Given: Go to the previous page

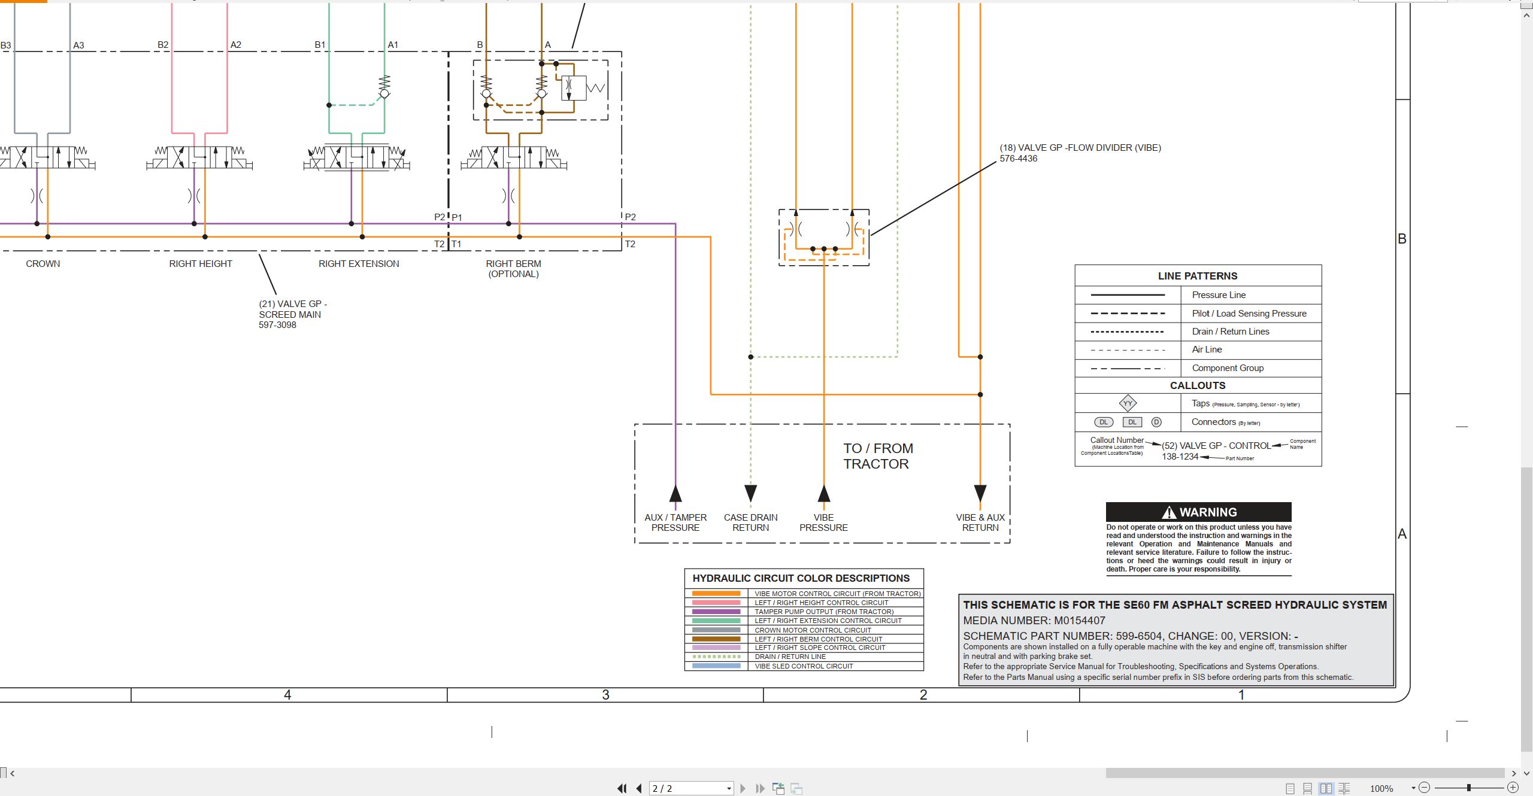Looking at the screenshot, I should click(639, 788).
